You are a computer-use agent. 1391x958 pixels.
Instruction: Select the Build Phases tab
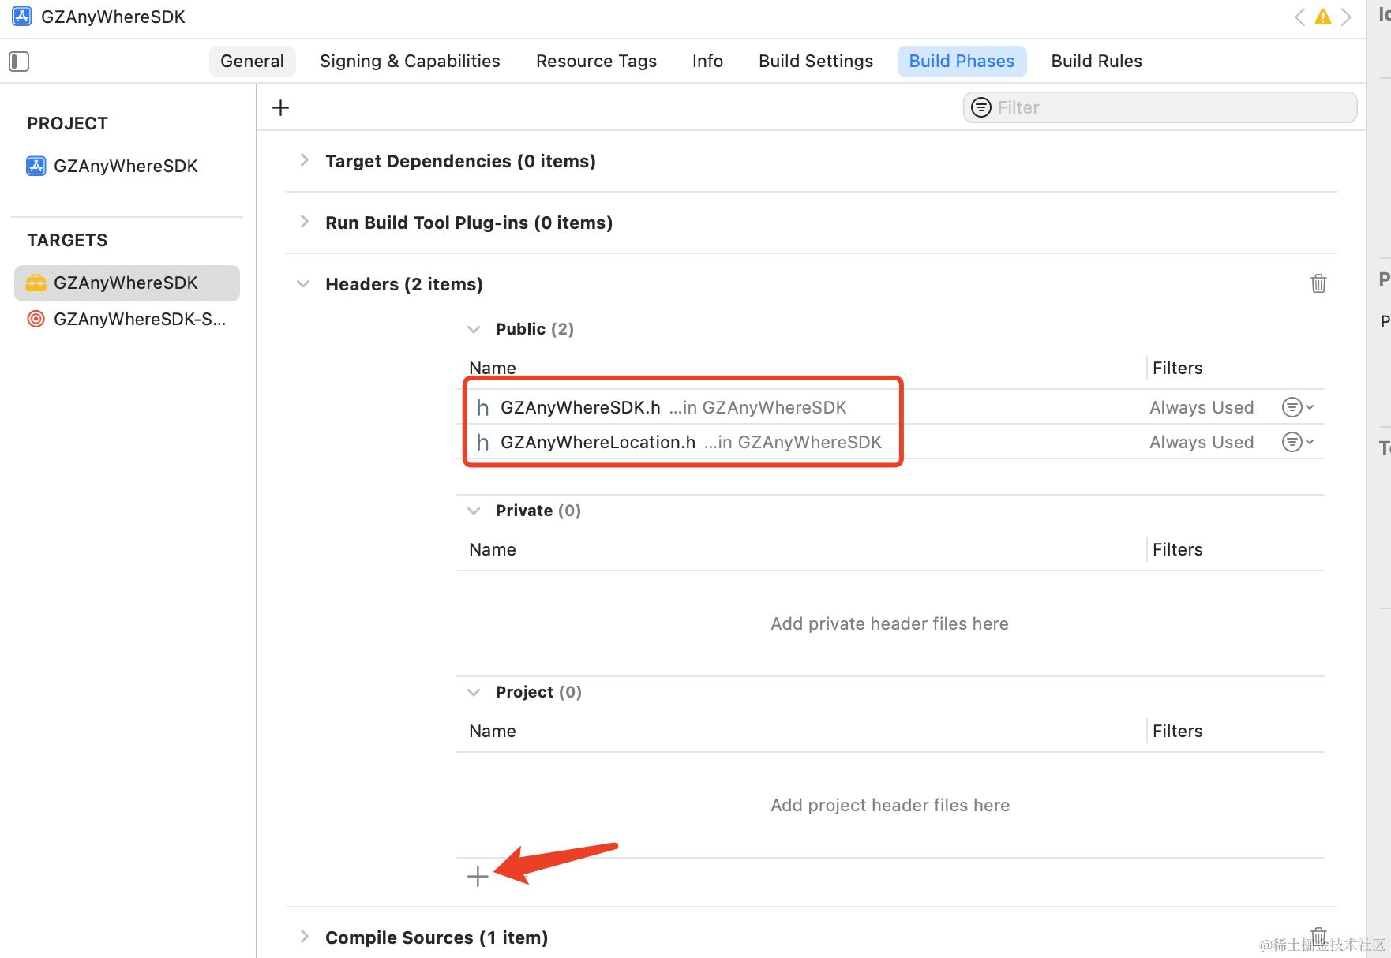[x=962, y=62]
